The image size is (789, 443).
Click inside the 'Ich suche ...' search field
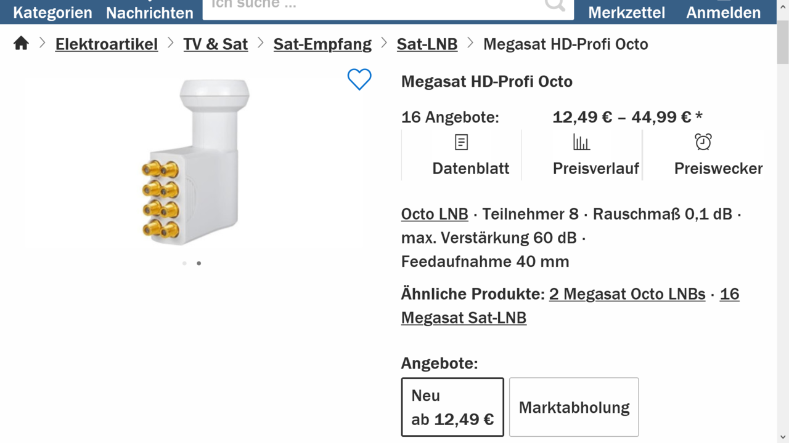tap(370, 5)
